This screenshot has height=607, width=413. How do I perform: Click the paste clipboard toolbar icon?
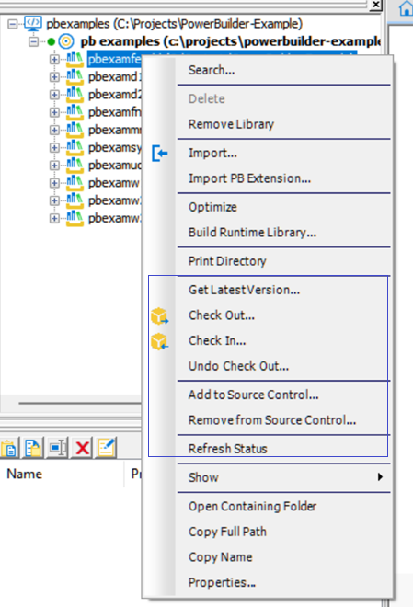9,448
